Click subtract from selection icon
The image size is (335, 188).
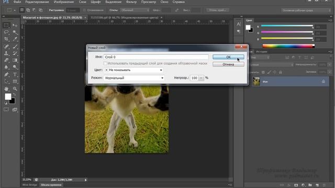(34, 10)
